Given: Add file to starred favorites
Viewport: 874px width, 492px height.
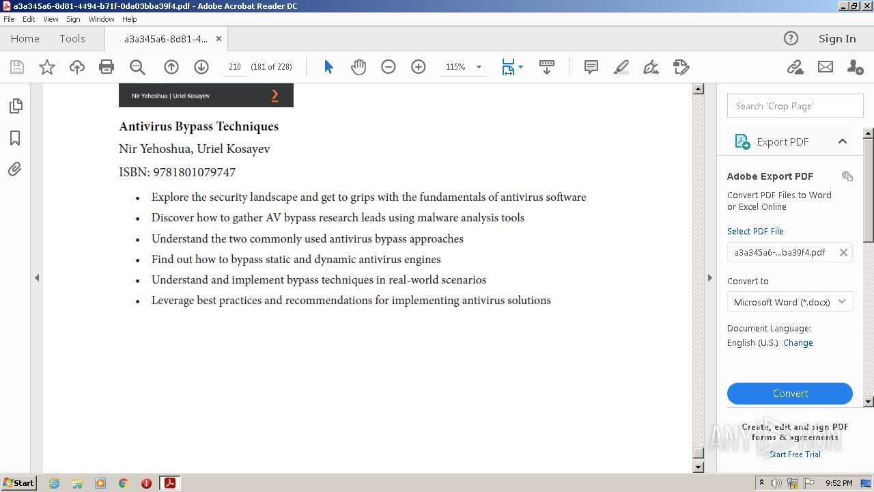Looking at the screenshot, I should point(47,67).
